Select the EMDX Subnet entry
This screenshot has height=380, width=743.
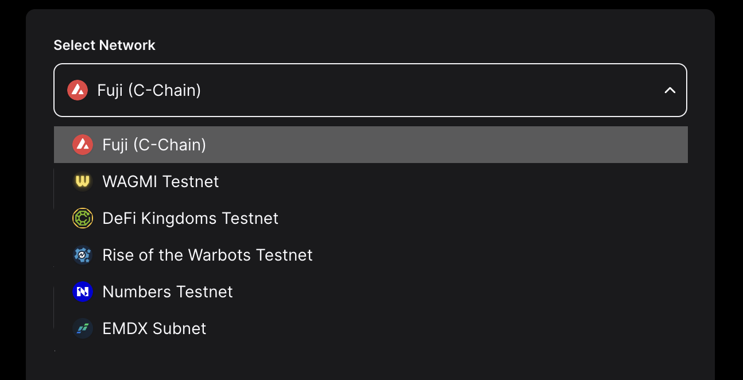[x=154, y=328]
